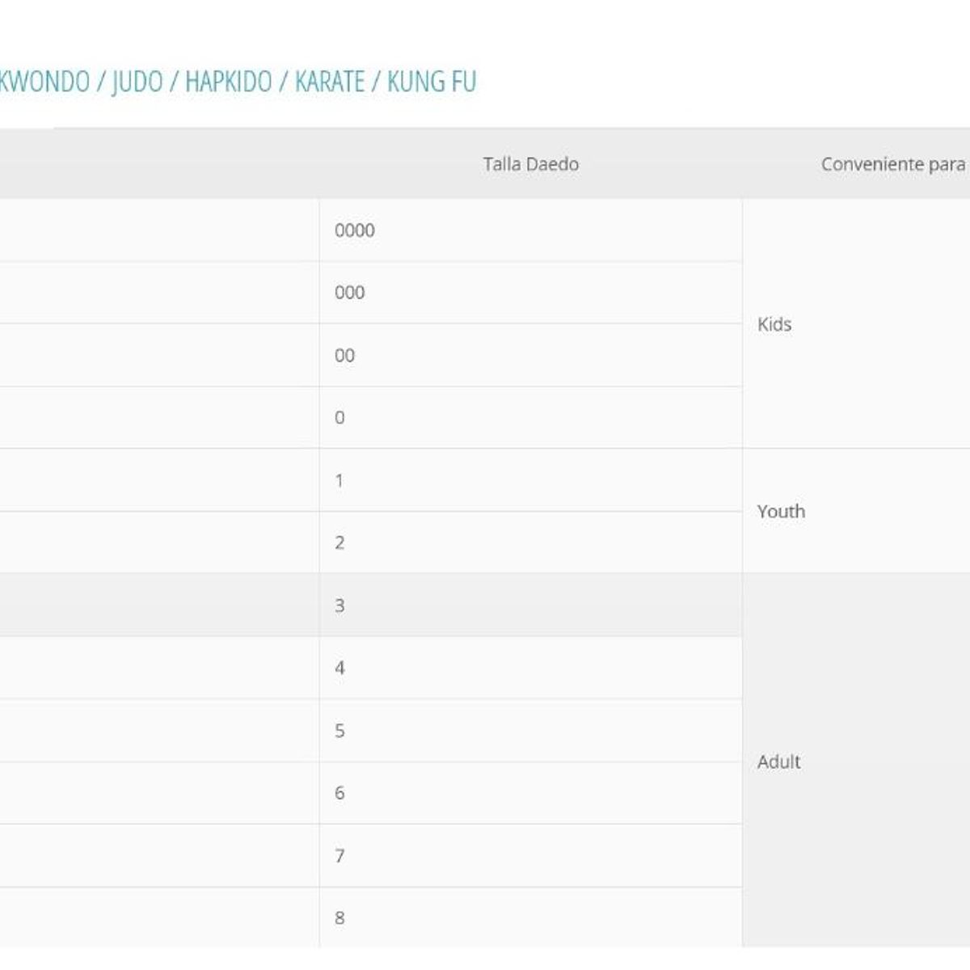Click size 1 in Talla Daedo column

(339, 480)
